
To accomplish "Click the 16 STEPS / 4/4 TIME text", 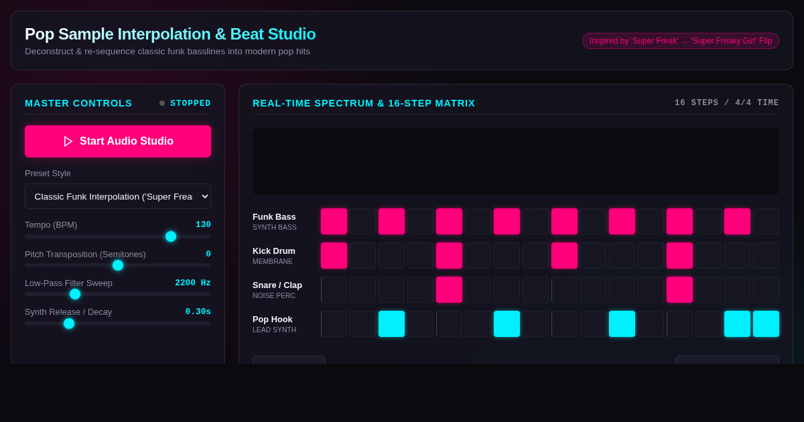I will [727, 103].
